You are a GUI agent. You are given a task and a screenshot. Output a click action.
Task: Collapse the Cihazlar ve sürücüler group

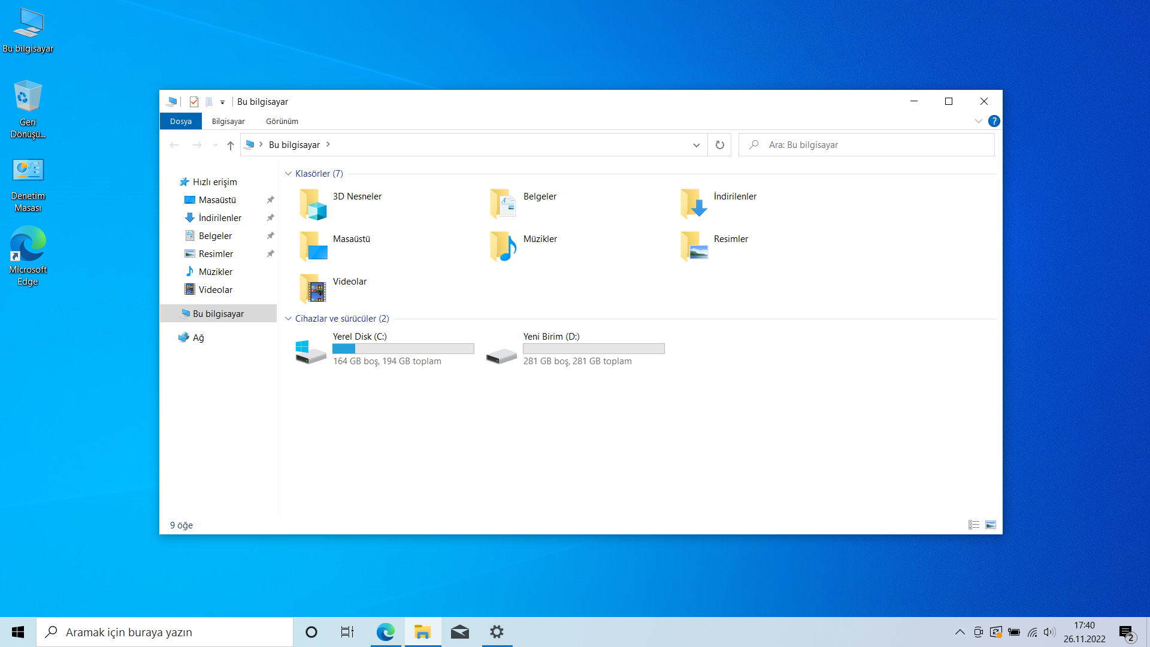click(x=288, y=319)
